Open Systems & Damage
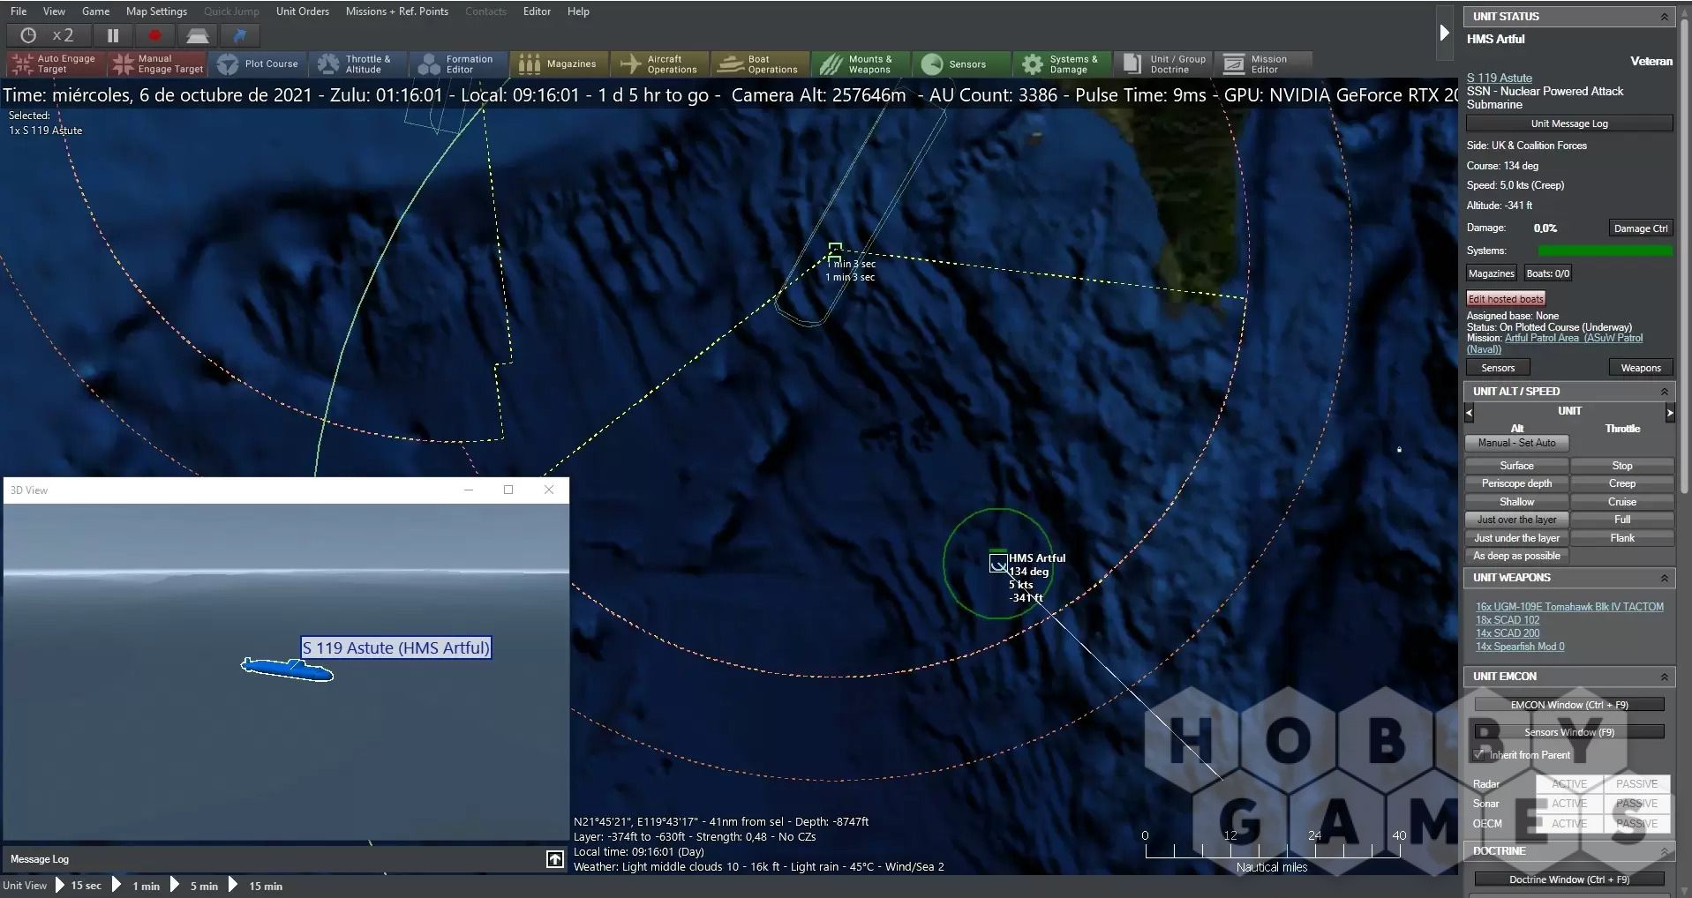 tap(1062, 64)
